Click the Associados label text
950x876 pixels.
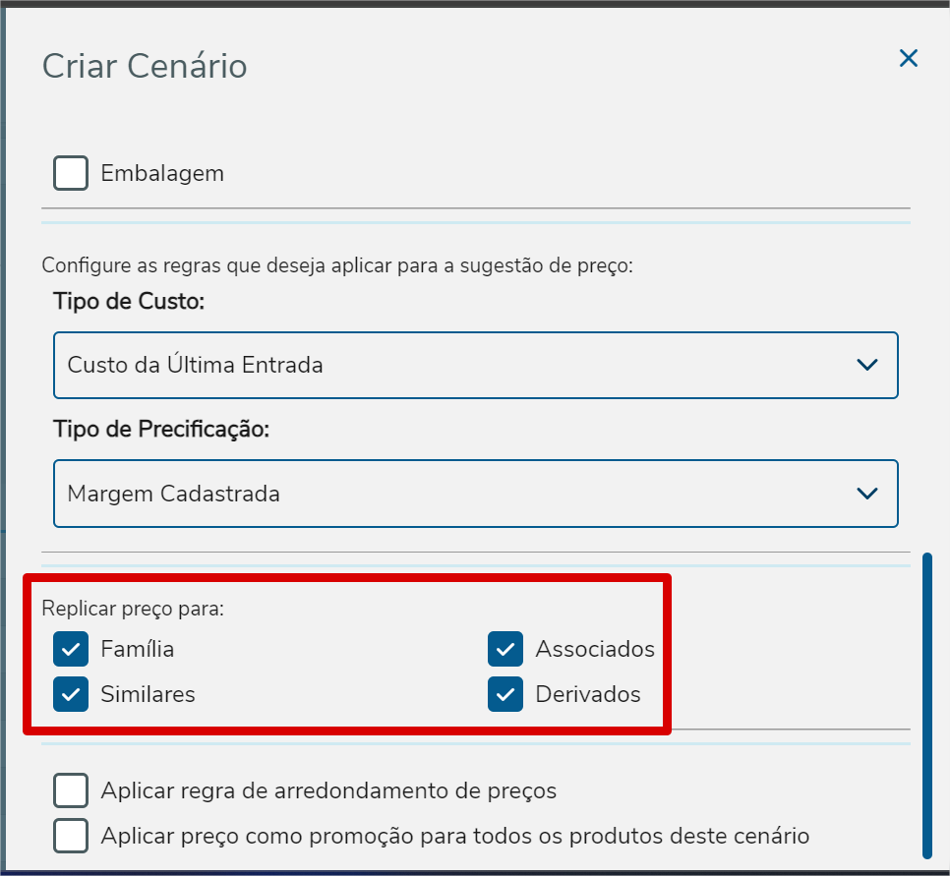[595, 649]
